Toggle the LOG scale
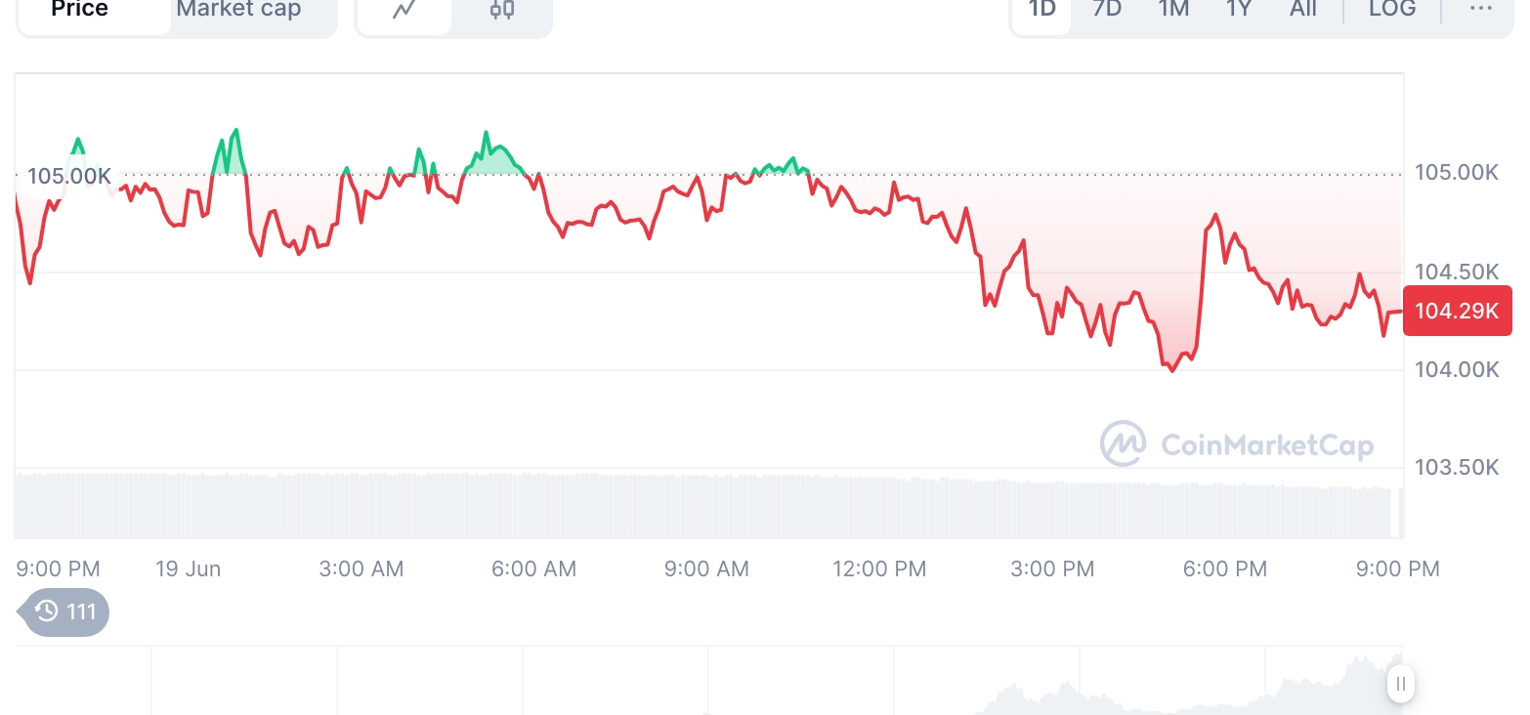This screenshot has height=715, width=1530. 1392,10
